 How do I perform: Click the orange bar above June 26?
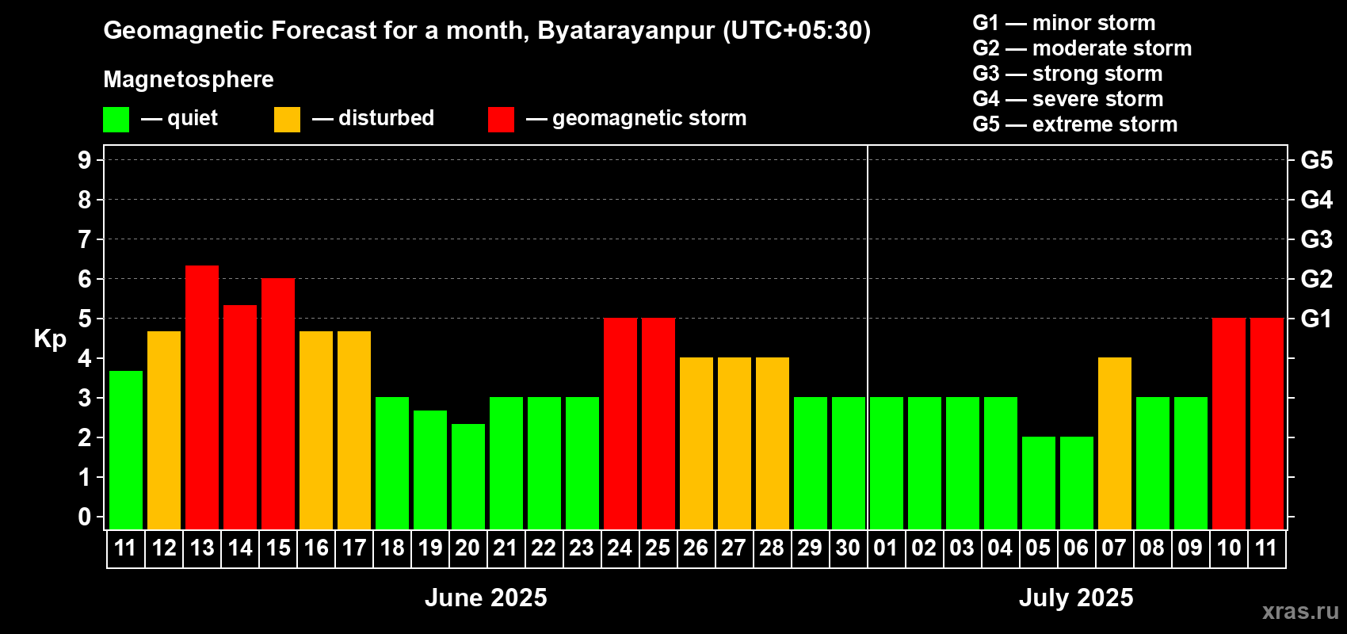[696, 443]
